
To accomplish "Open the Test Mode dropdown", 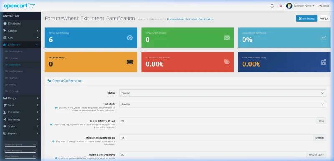I will click(x=223, y=104).
